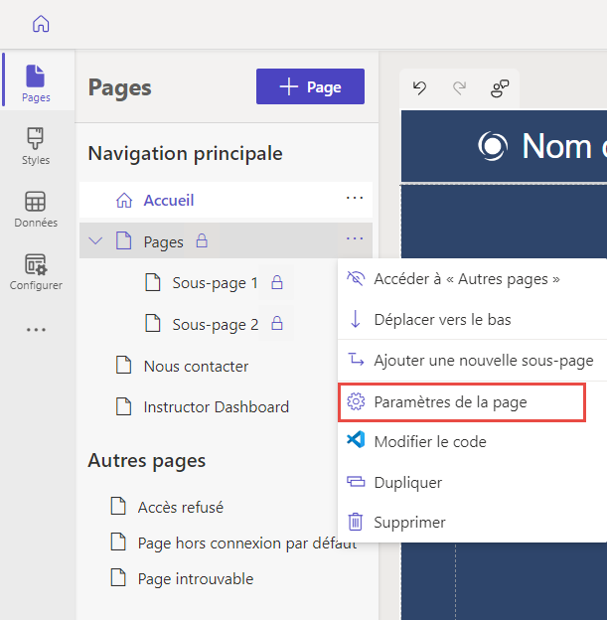Open more options for Pages row

pos(355,238)
